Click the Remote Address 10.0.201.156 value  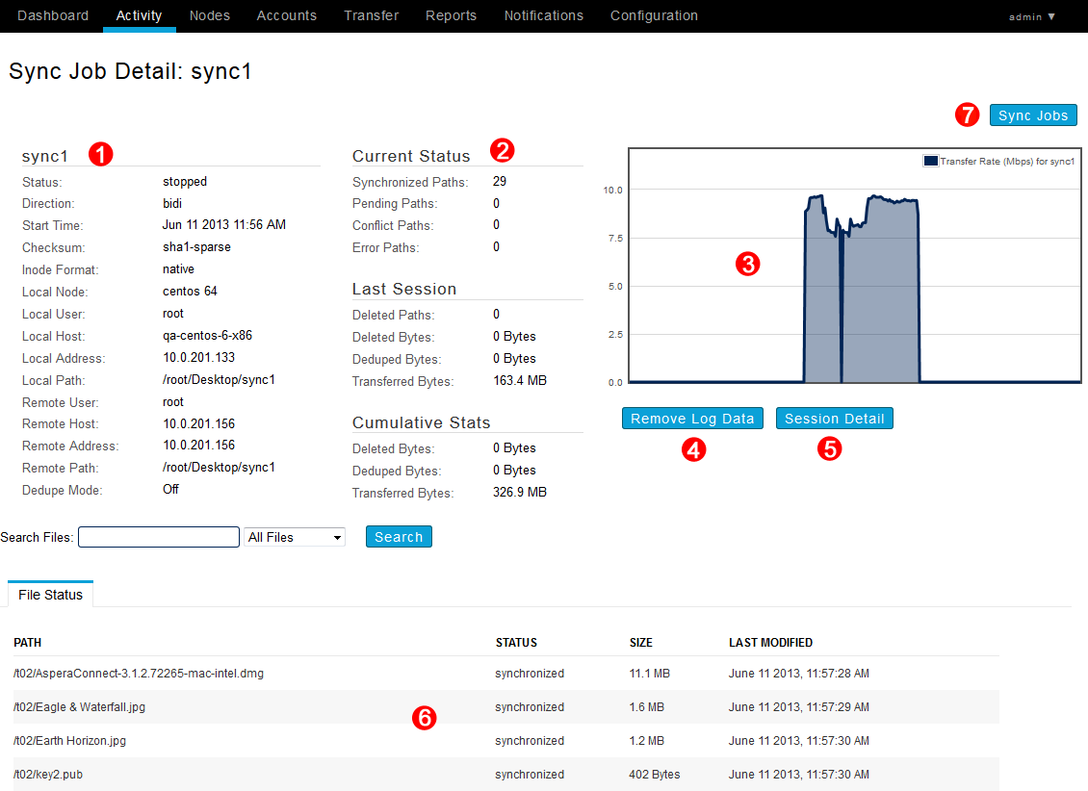(198, 446)
